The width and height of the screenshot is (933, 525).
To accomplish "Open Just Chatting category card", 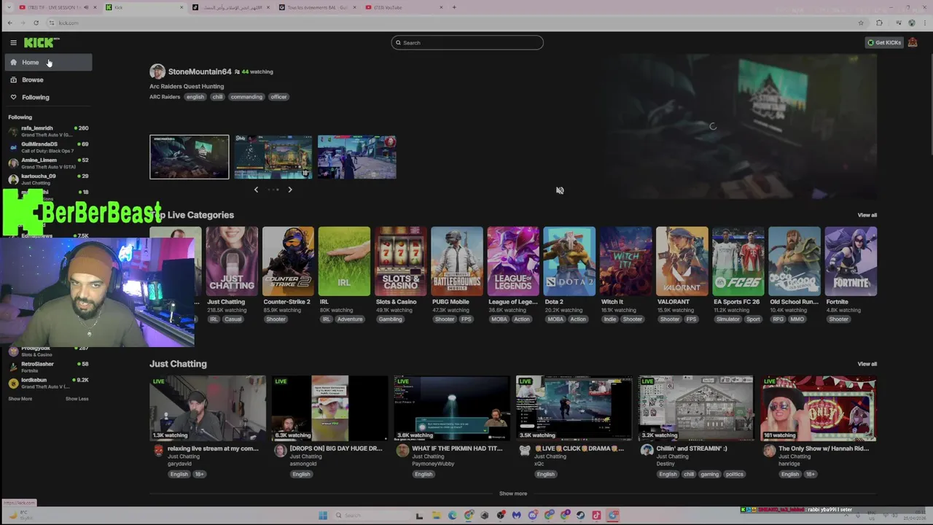I will [232, 261].
